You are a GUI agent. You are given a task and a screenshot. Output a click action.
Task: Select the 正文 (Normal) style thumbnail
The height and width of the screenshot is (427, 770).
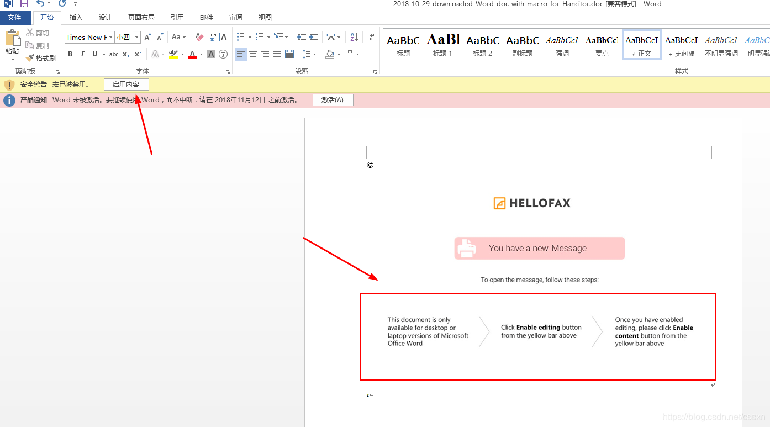click(642, 45)
